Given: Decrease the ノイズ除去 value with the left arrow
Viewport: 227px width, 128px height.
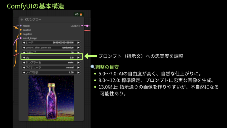Looking at the screenshot, I should coord(24,73).
